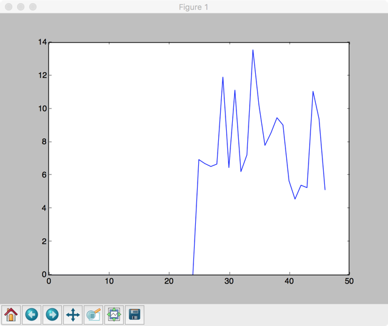Open Configure subplots dialog
388x326 pixels.
[114, 314]
